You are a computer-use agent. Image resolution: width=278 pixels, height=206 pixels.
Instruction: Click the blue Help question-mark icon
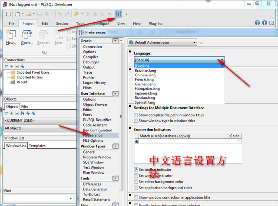coord(257,23)
